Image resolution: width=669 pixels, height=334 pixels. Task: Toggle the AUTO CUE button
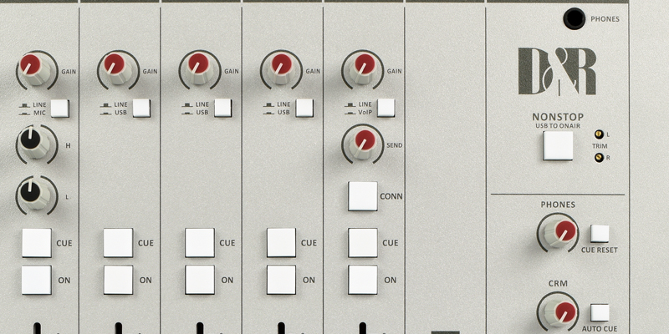coord(600,312)
